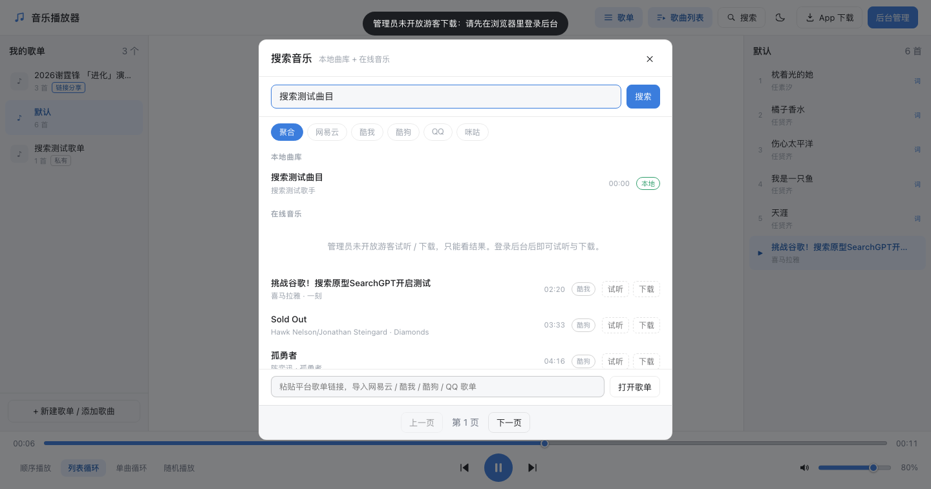Select local result 搜索测试曲目 row
Screen dimensions: 931x489
pyautogui.click(x=465, y=183)
